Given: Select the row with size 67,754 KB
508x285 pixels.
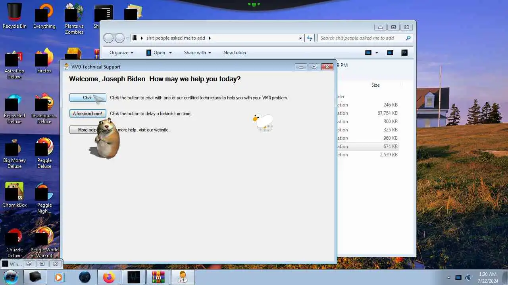Looking at the screenshot, I should (x=367, y=113).
